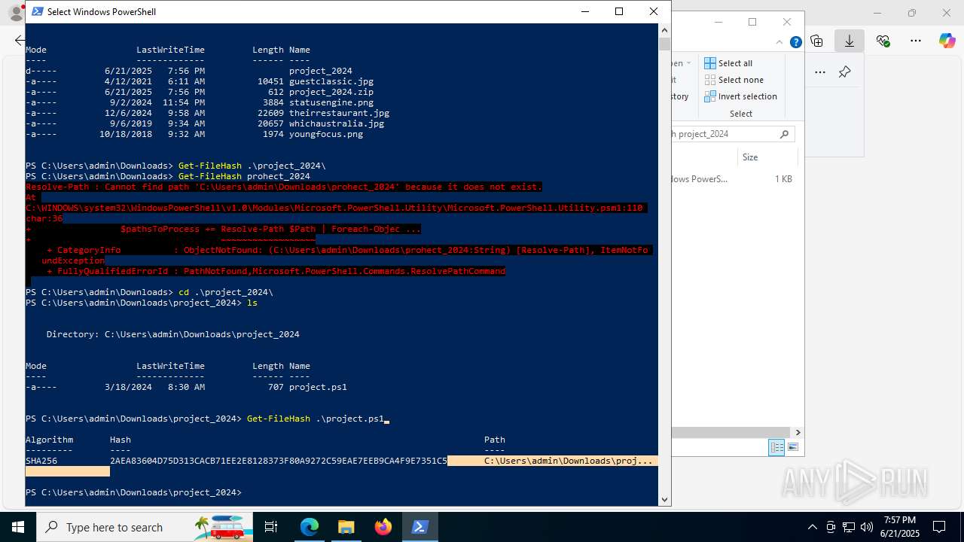Screen dimensions: 964x542
Task: Show hidden system tray icons
Action: pos(812,527)
